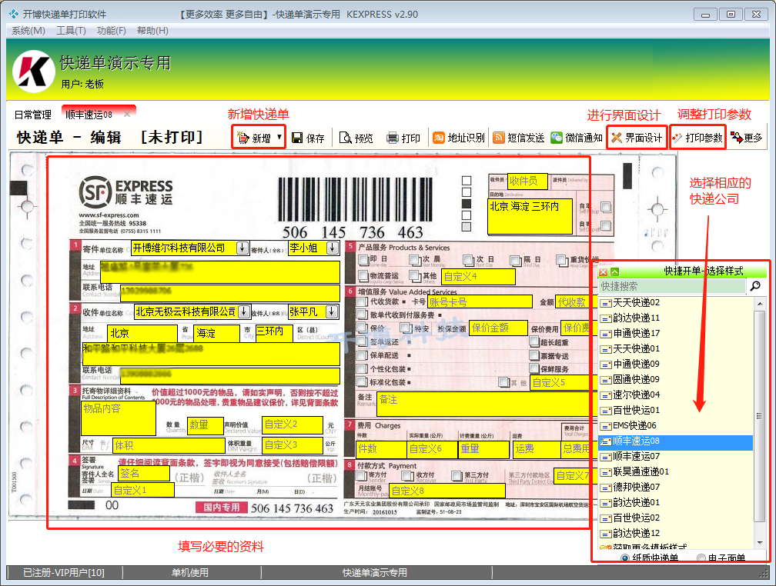This screenshot has height=586, width=776.
Task: Click the 界面设计 crossed tools icon
Action: coord(617,138)
